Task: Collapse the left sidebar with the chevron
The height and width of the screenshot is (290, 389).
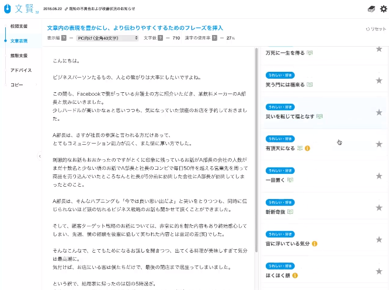Action: [40, 156]
